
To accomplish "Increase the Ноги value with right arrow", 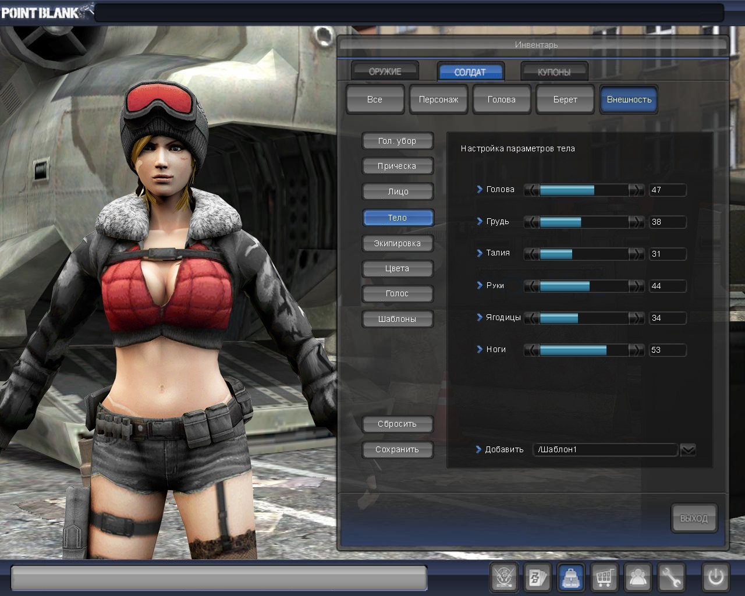I will click(637, 350).
